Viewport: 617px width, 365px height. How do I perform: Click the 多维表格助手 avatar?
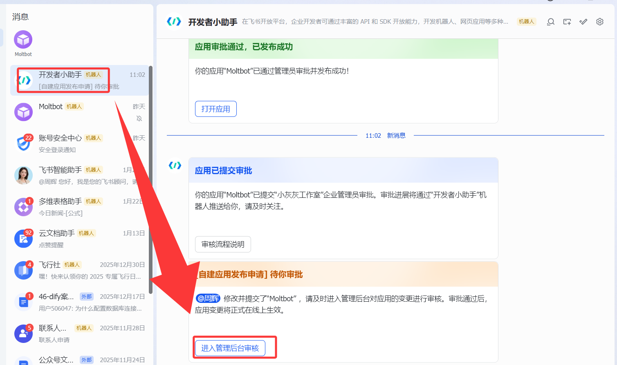23,207
